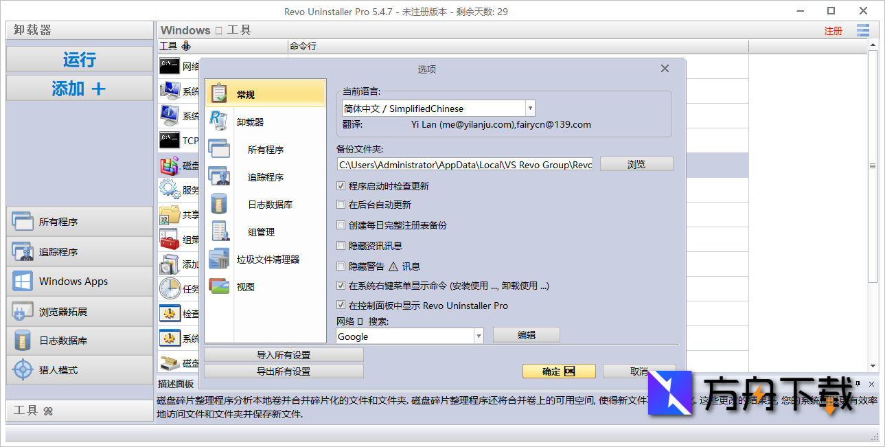Enable 在后台自动更新 checkbox

pyautogui.click(x=341, y=203)
